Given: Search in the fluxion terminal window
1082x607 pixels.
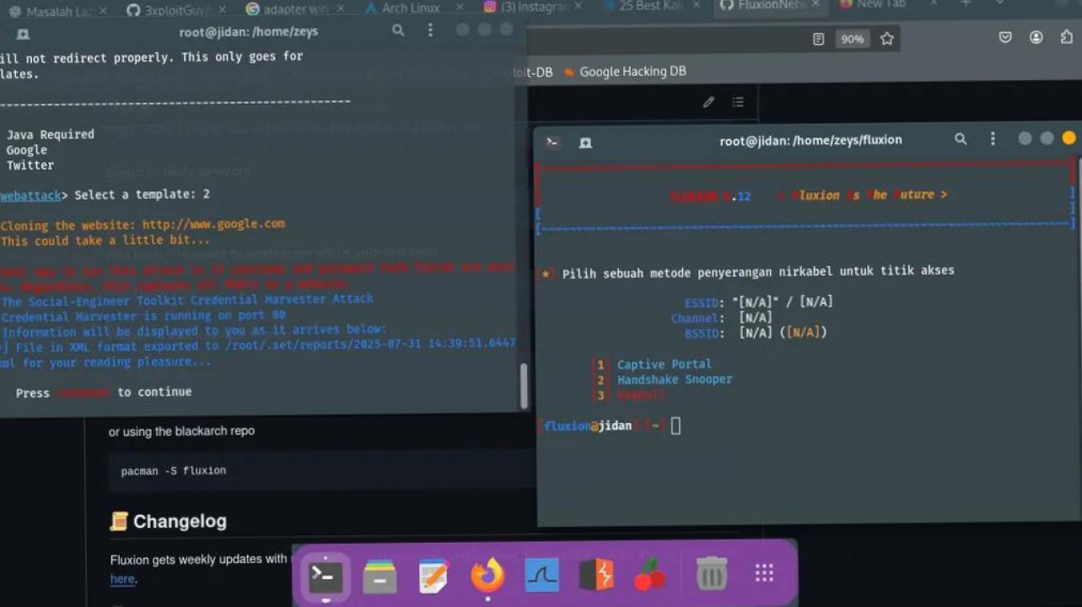Looking at the screenshot, I should point(961,139).
